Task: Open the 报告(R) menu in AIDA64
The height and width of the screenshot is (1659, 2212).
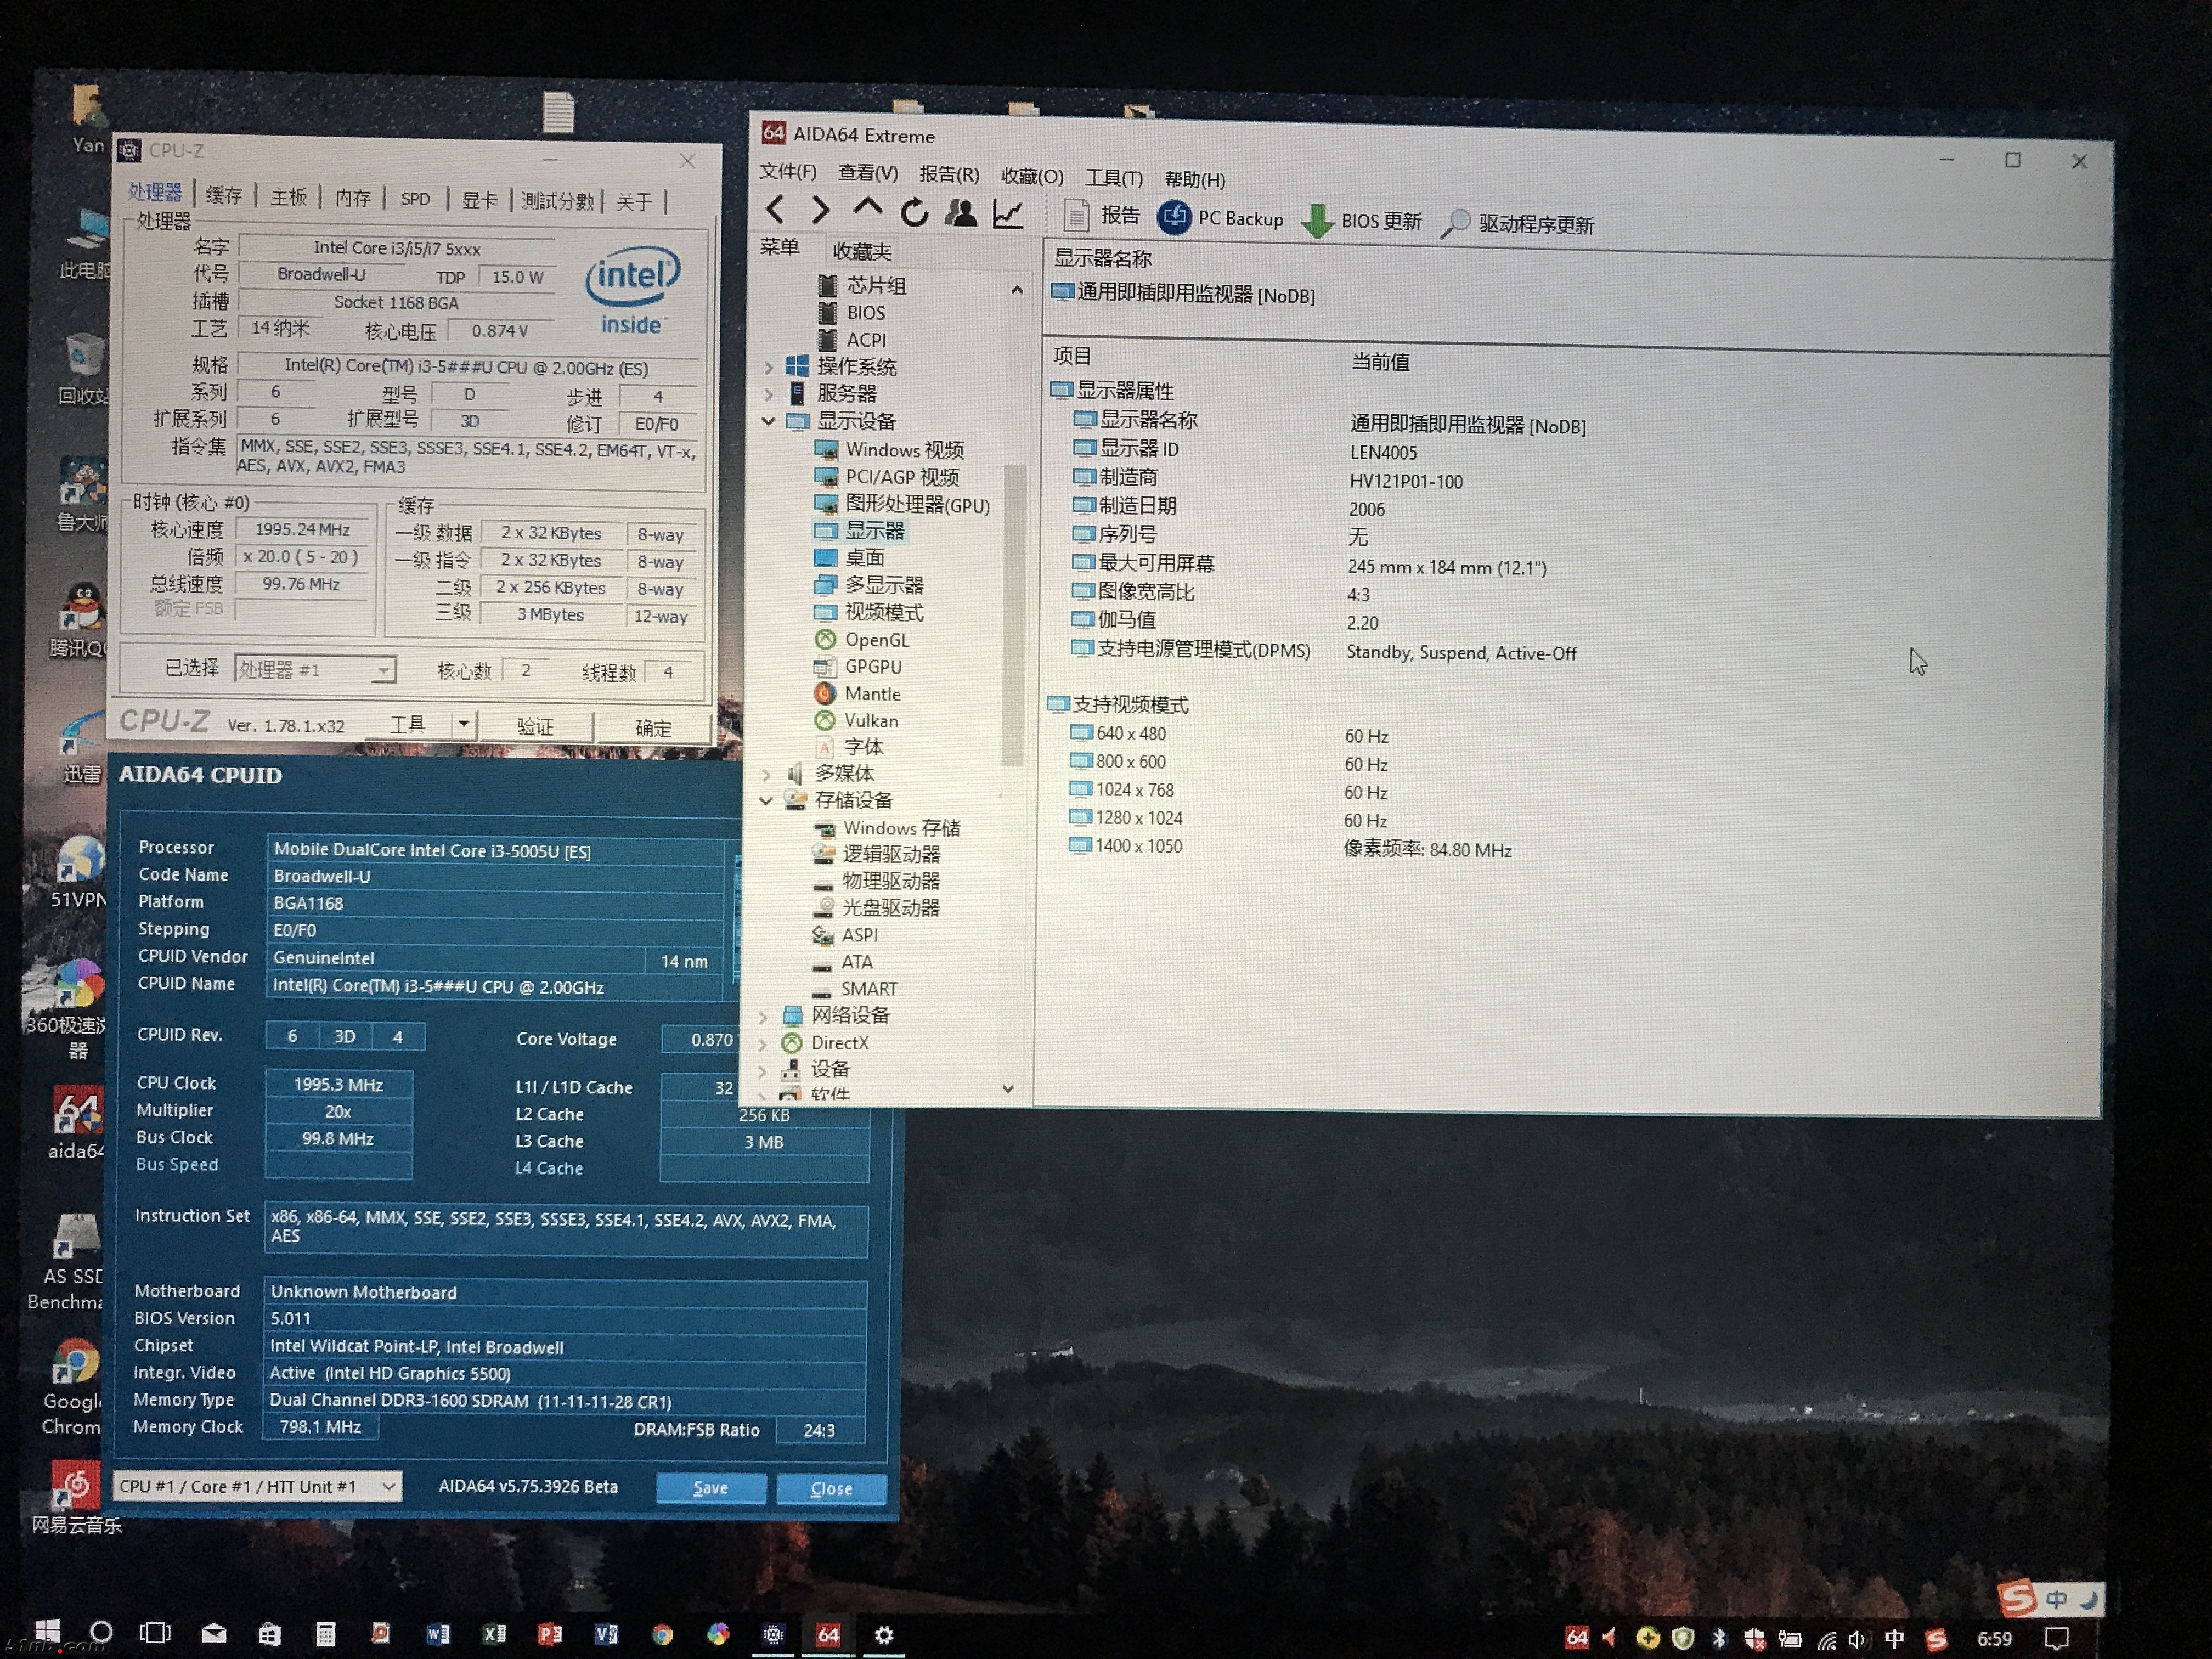Action: click(x=949, y=174)
